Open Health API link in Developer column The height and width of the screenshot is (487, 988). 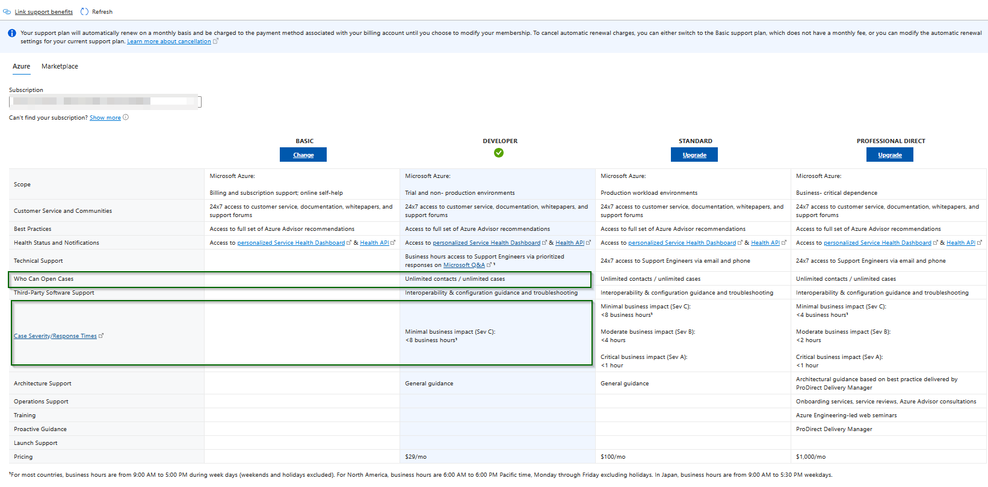pos(570,243)
